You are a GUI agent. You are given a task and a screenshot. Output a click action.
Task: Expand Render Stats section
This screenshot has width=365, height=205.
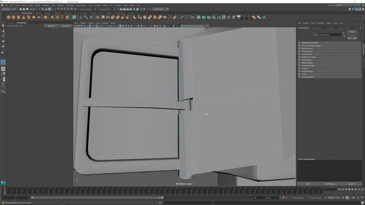pyautogui.click(x=330, y=60)
